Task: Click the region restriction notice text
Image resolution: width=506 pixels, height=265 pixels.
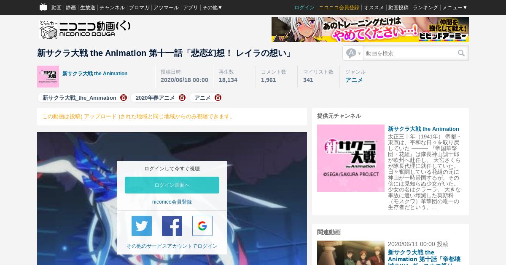Action: coord(138,117)
